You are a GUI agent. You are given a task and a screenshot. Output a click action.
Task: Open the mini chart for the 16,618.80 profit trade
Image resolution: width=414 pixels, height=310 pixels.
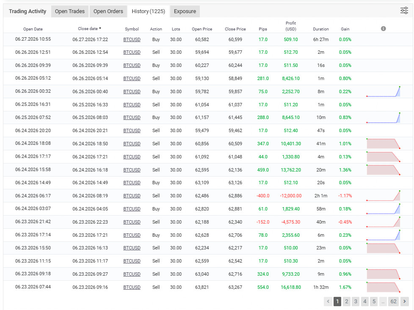[384, 287]
